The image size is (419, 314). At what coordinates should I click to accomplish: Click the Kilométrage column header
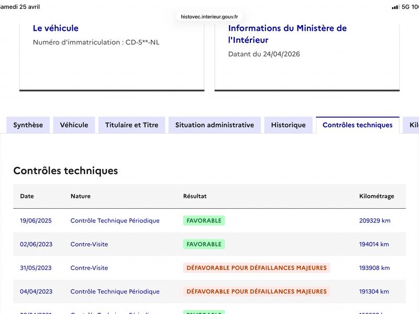(377, 196)
